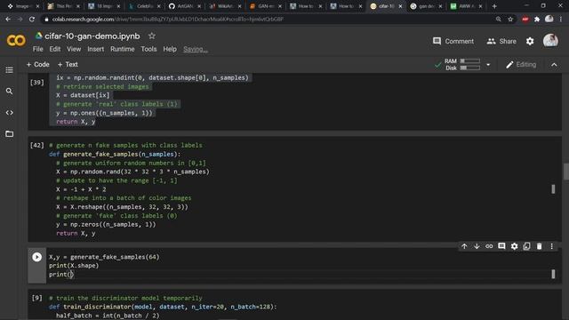The width and height of the screenshot is (569, 320).
Task: Click the browser back button
Action: [8, 20]
